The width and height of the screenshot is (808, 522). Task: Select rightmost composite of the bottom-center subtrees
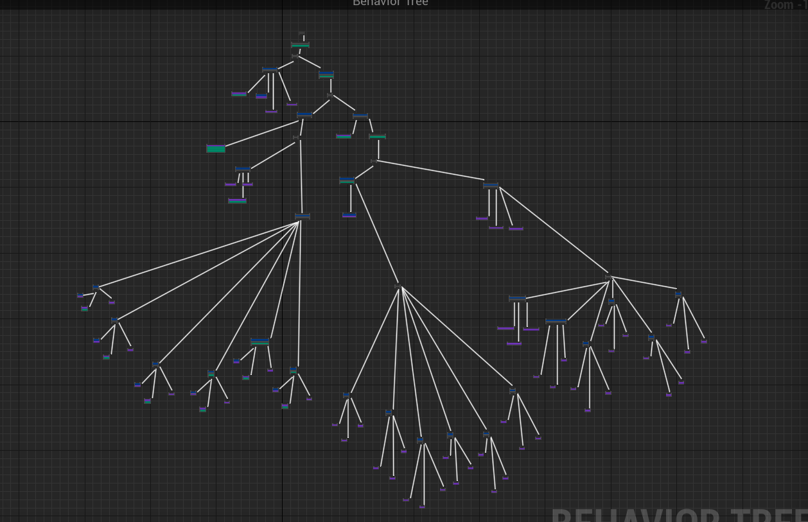pos(513,390)
